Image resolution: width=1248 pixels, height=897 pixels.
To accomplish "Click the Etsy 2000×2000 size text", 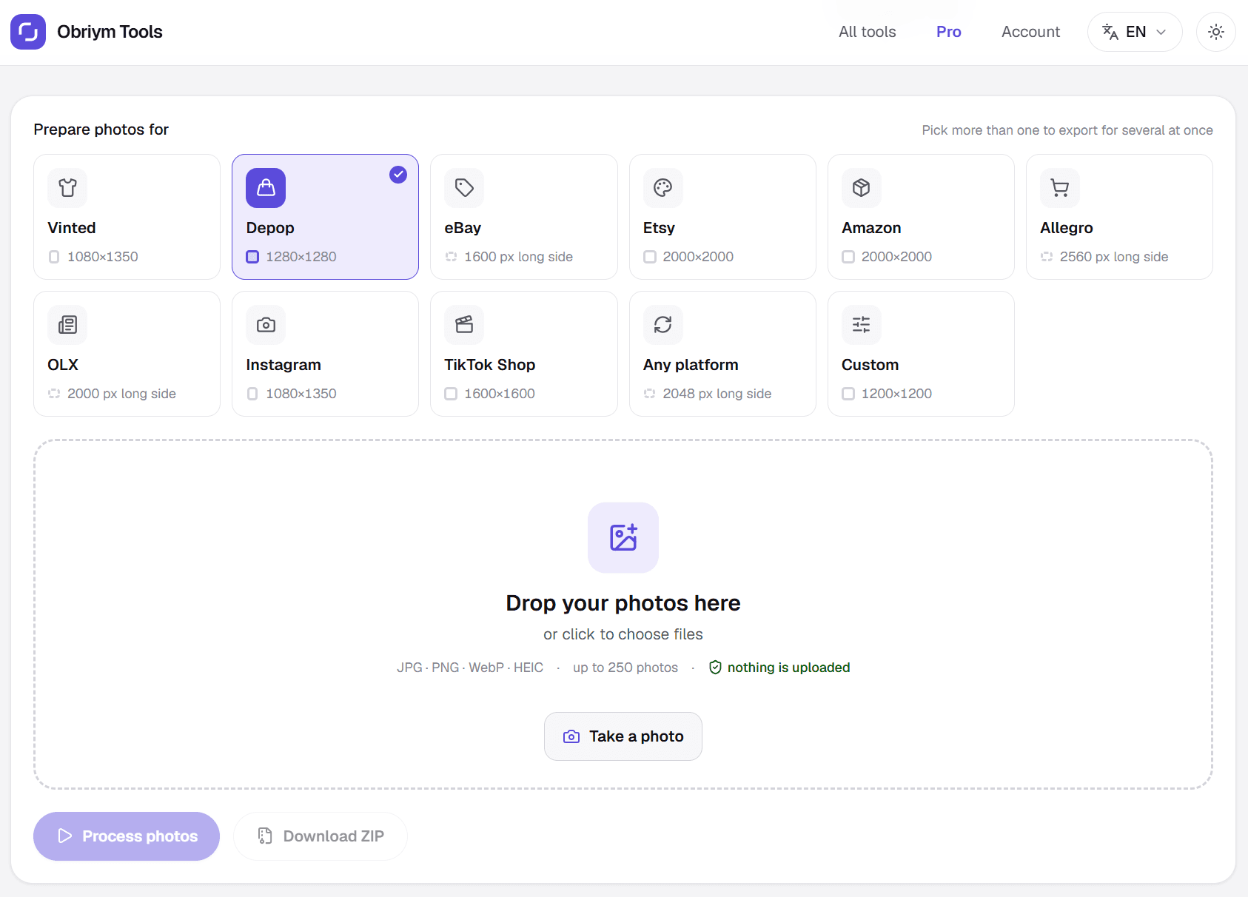I will pyautogui.click(x=698, y=257).
